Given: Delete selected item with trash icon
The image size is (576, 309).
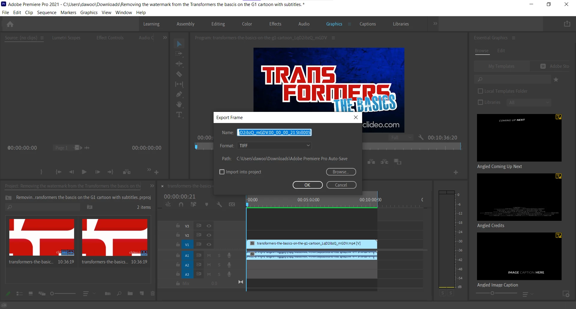Looking at the screenshot, I should point(153,293).
